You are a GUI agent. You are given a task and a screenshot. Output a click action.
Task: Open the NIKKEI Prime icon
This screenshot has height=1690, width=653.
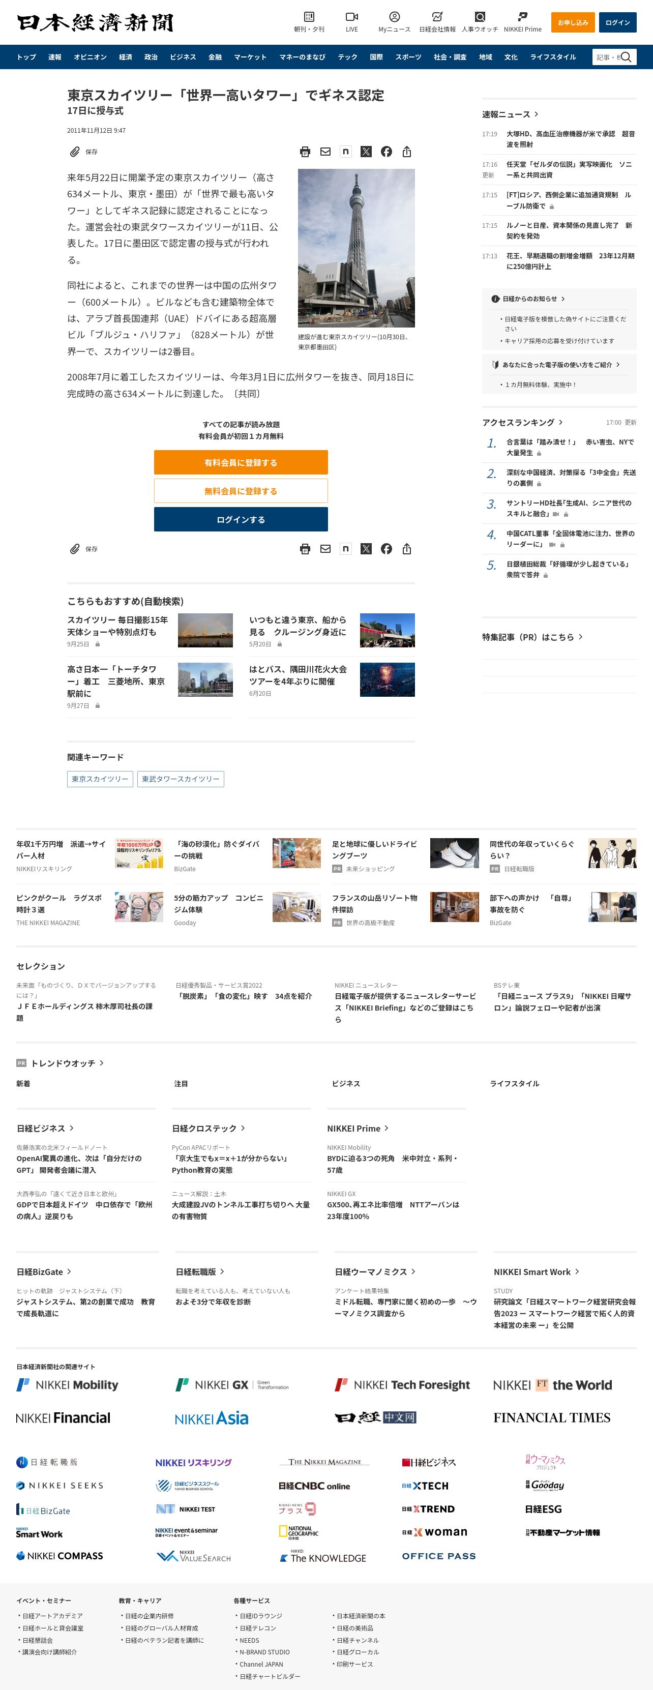point(522,16)
